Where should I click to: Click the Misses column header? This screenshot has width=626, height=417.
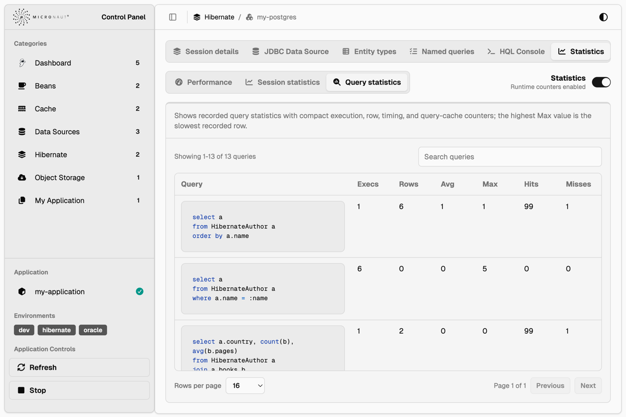click(x=579, y=184)
